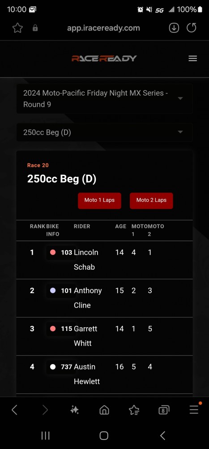
Task: Expand the Moto-Pacific series event dropdown
Action: (x=105, y=98)
